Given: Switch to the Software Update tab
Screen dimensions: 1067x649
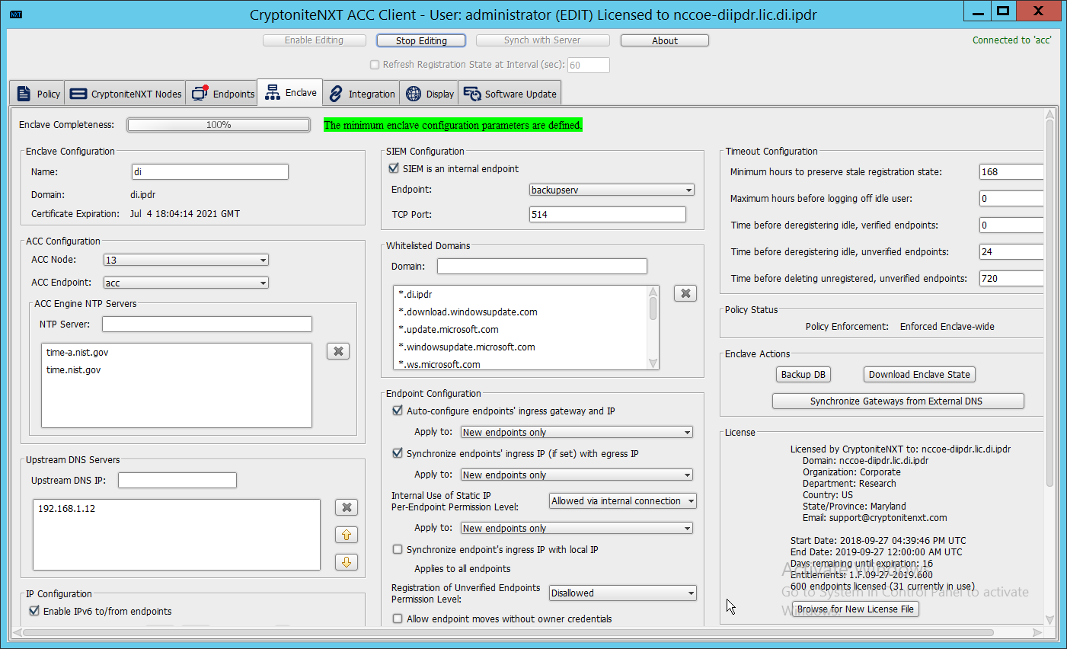Looking at the screenshot, I should (x=510, y=94).
